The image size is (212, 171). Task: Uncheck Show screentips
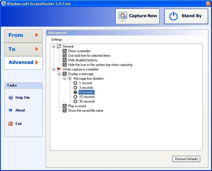[65, 51]
